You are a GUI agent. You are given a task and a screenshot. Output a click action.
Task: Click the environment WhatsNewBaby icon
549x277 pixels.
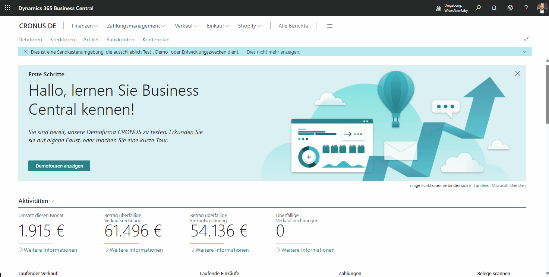439,8
